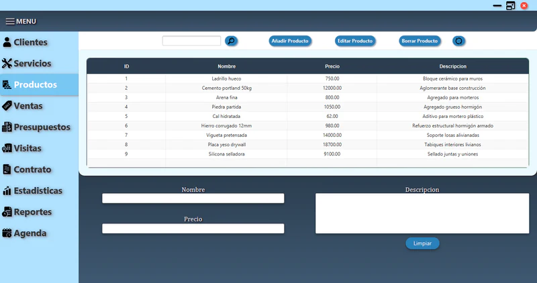Click the refresh table icon button
This screenshot has width=537, height=283.
coord(458,41)
